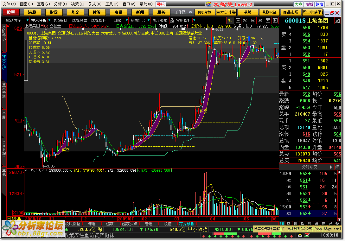Select the 15:00 trade row in 分时成交
This screenshot has height=241, width=345.
[308, 207]
